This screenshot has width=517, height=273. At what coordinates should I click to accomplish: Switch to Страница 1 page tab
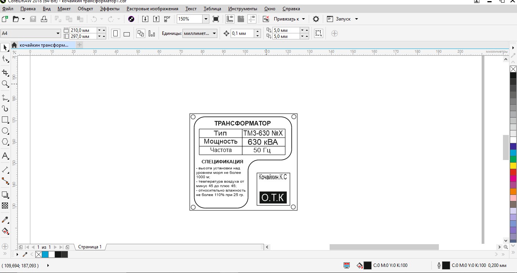click(x=90, y=247)
